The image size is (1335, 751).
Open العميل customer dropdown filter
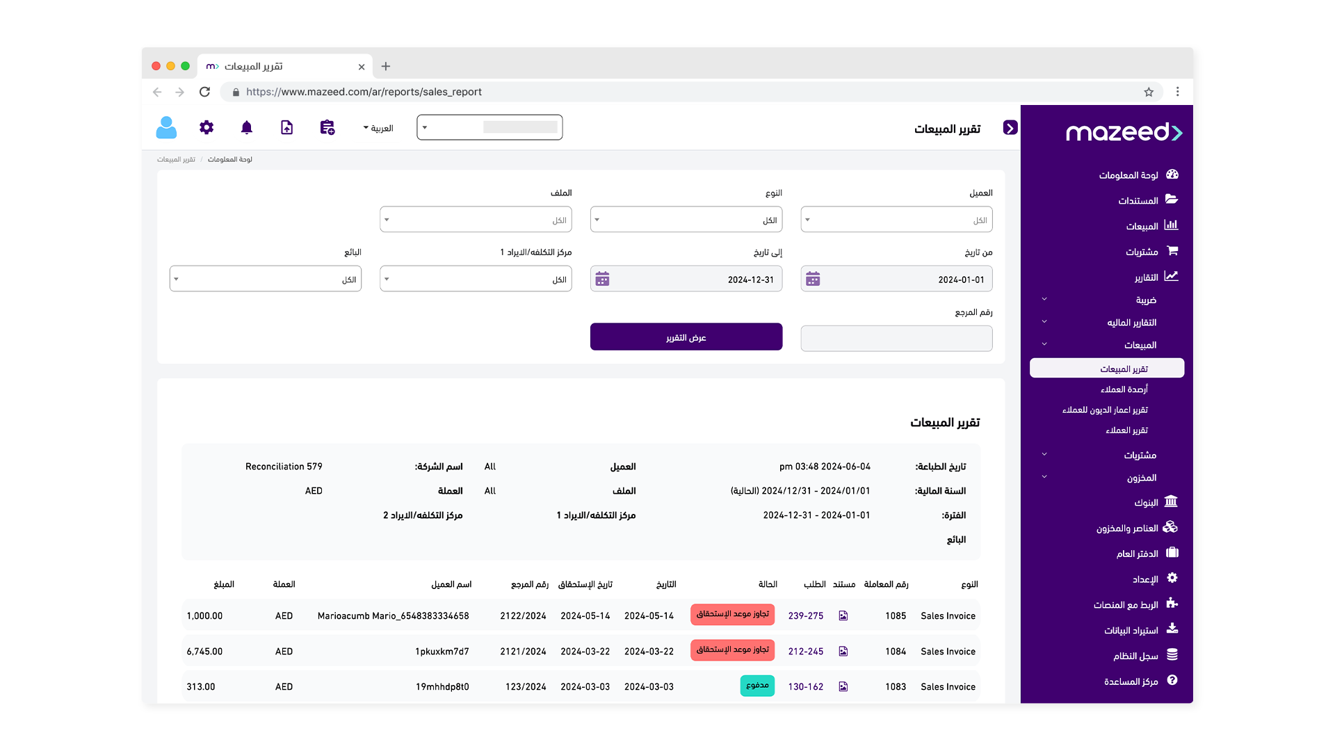click(896, 220)
